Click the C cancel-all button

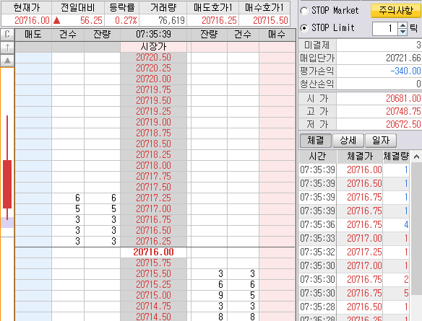7,35
